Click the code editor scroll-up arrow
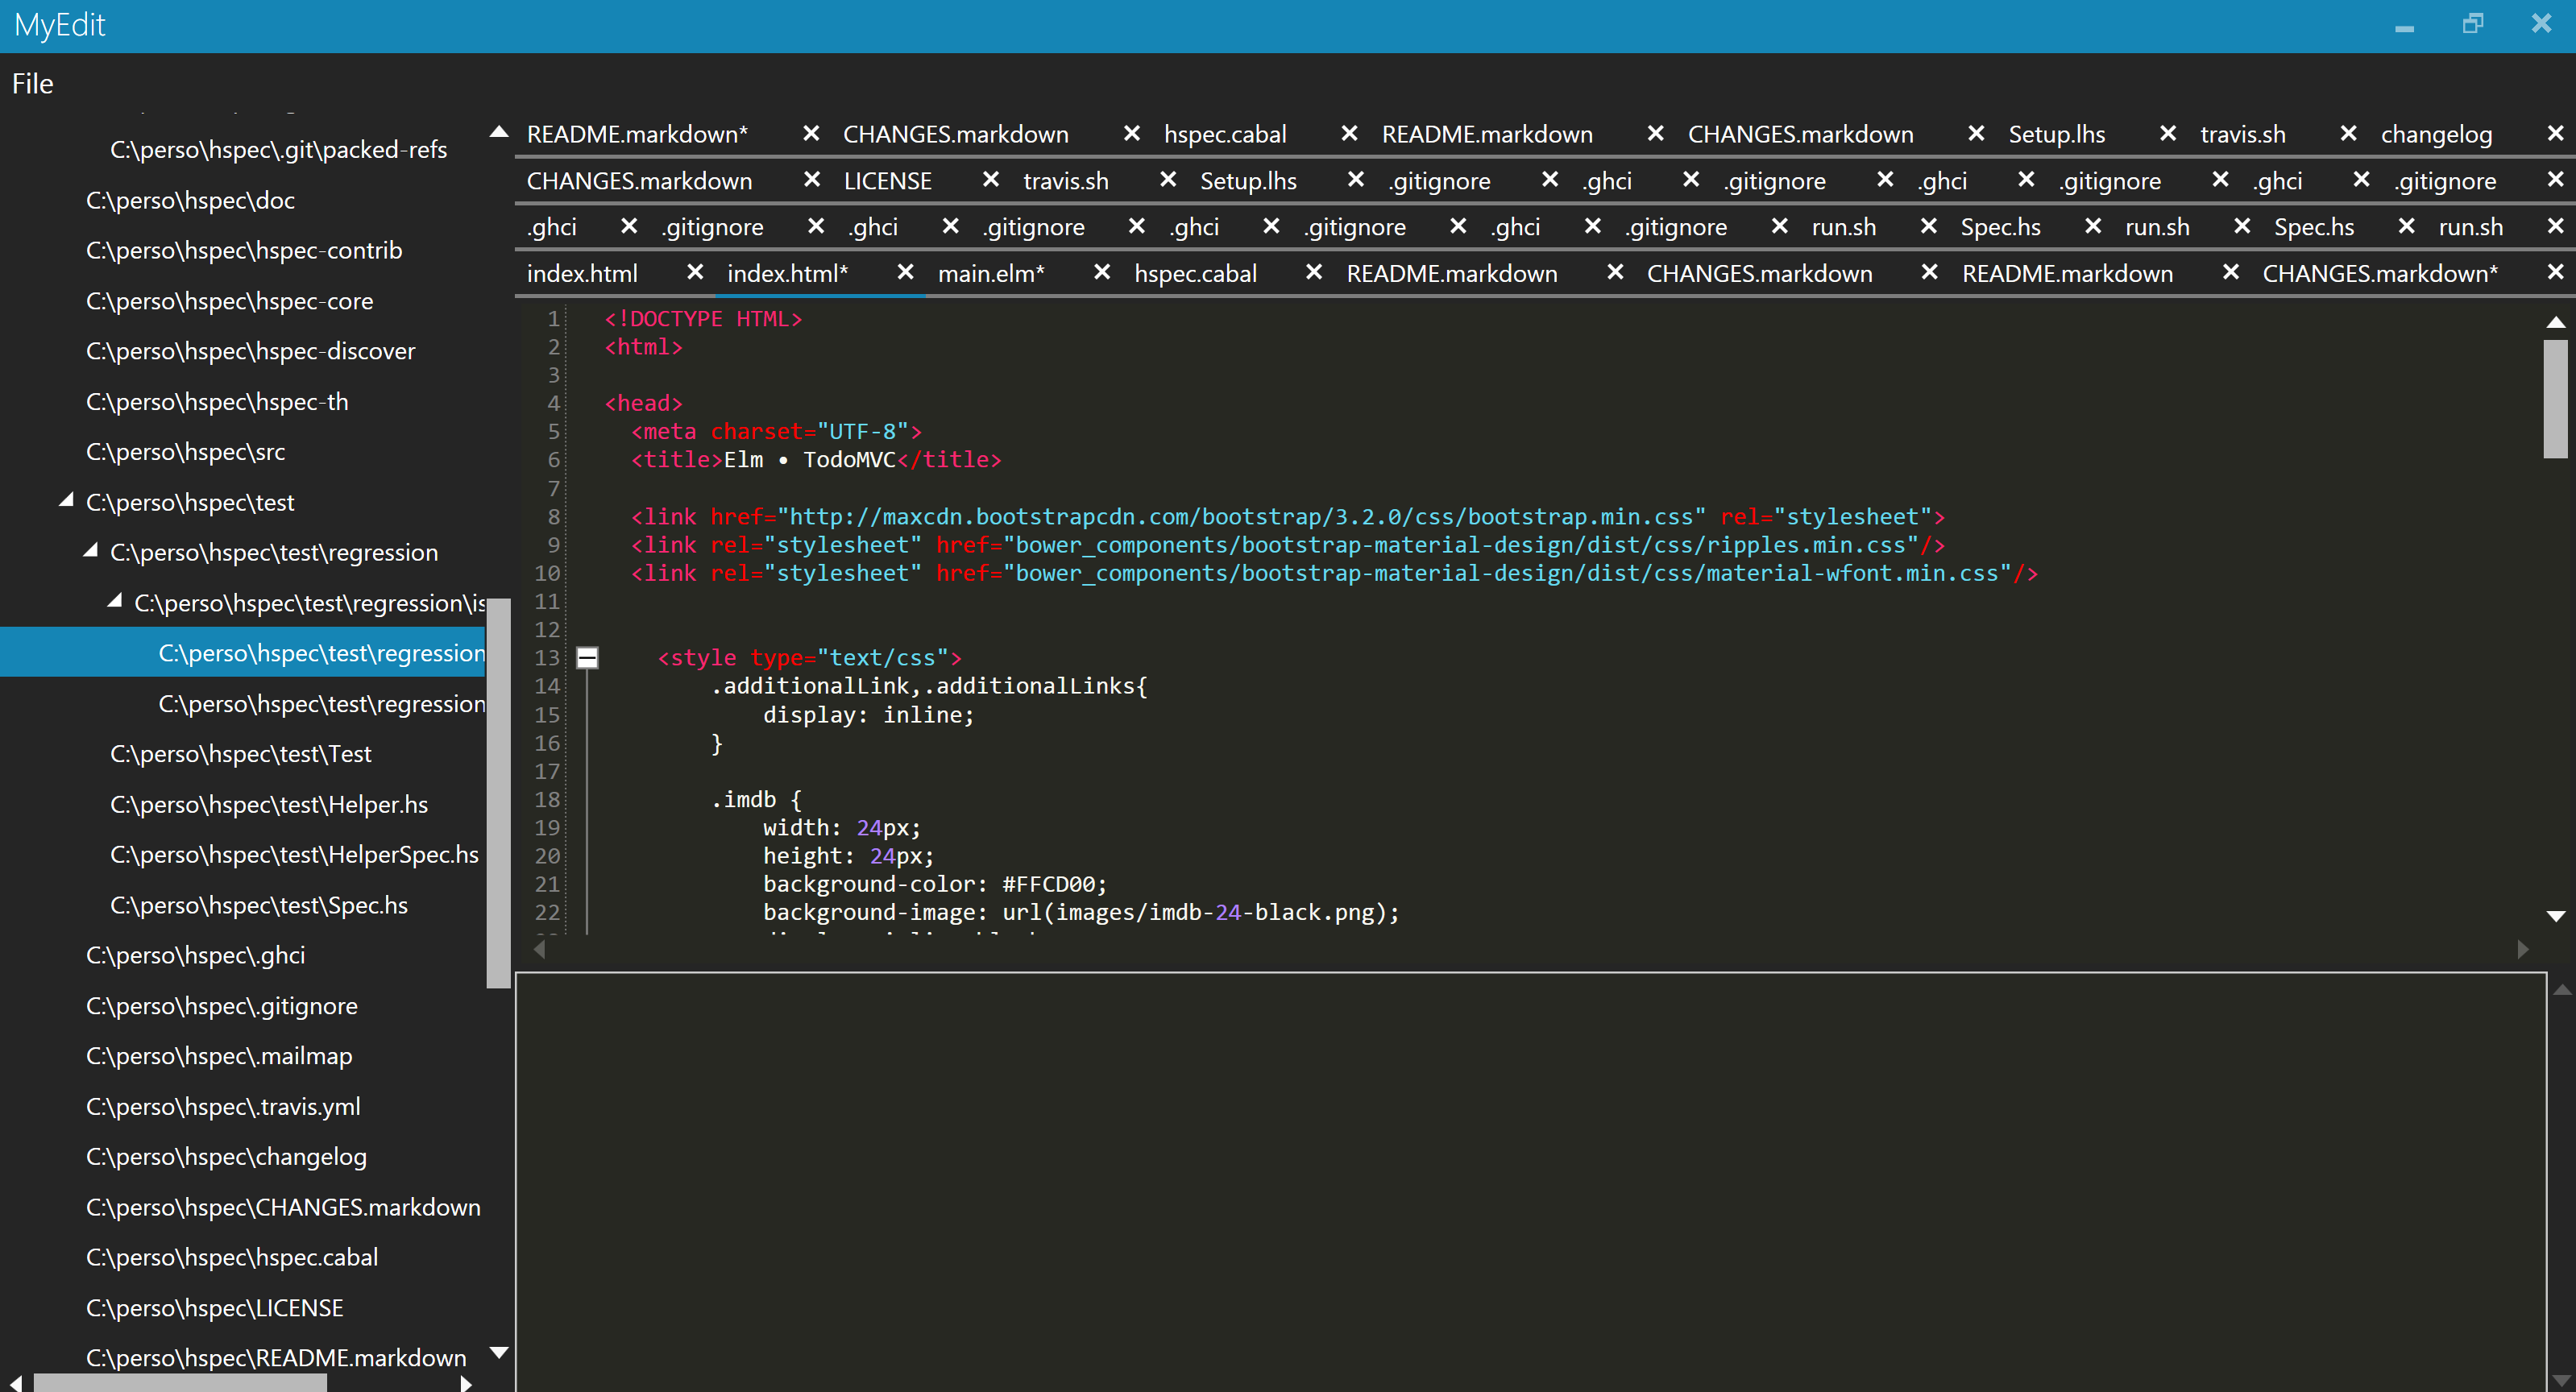The height and width of the screenshot is (1392, 2576). tap(2555, 322)
